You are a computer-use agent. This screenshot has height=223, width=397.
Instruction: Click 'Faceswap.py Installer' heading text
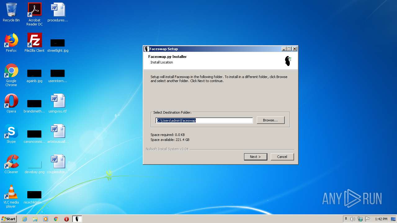[167, 57]
